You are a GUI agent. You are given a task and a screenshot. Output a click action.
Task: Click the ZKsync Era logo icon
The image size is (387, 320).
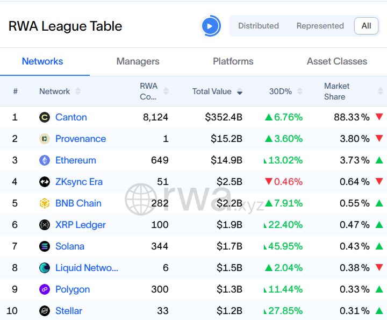point(45,182)
